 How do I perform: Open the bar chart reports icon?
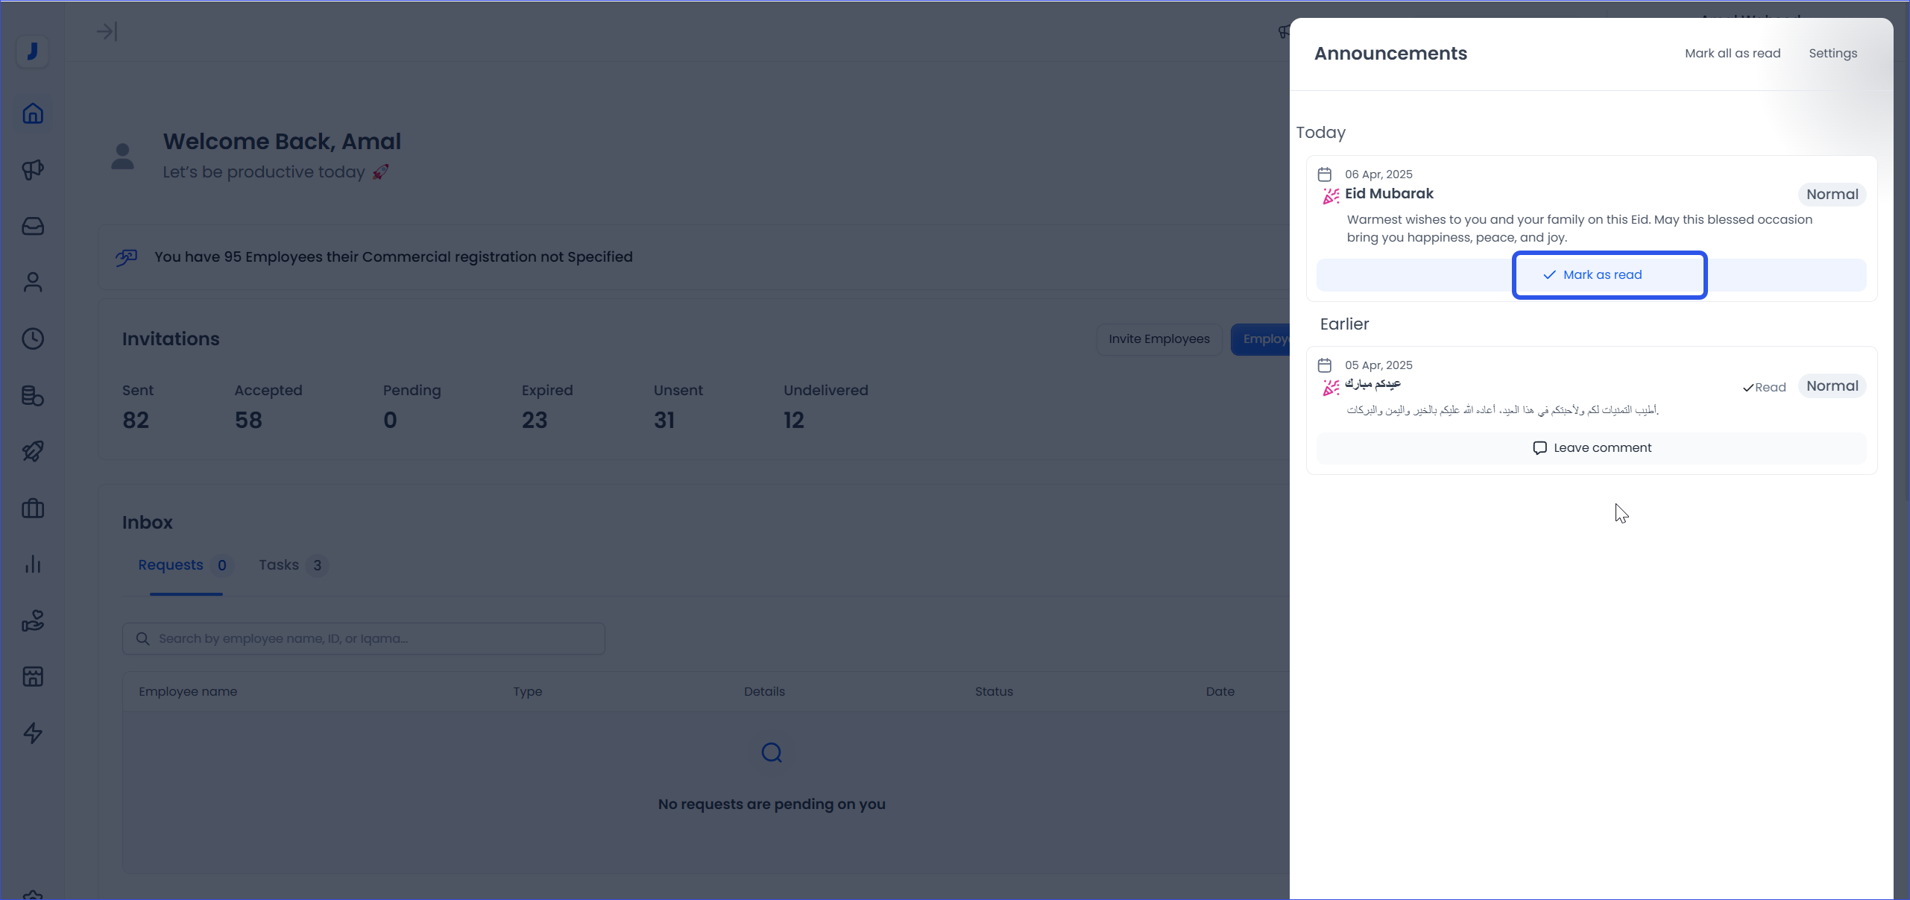tap(33, 564)
